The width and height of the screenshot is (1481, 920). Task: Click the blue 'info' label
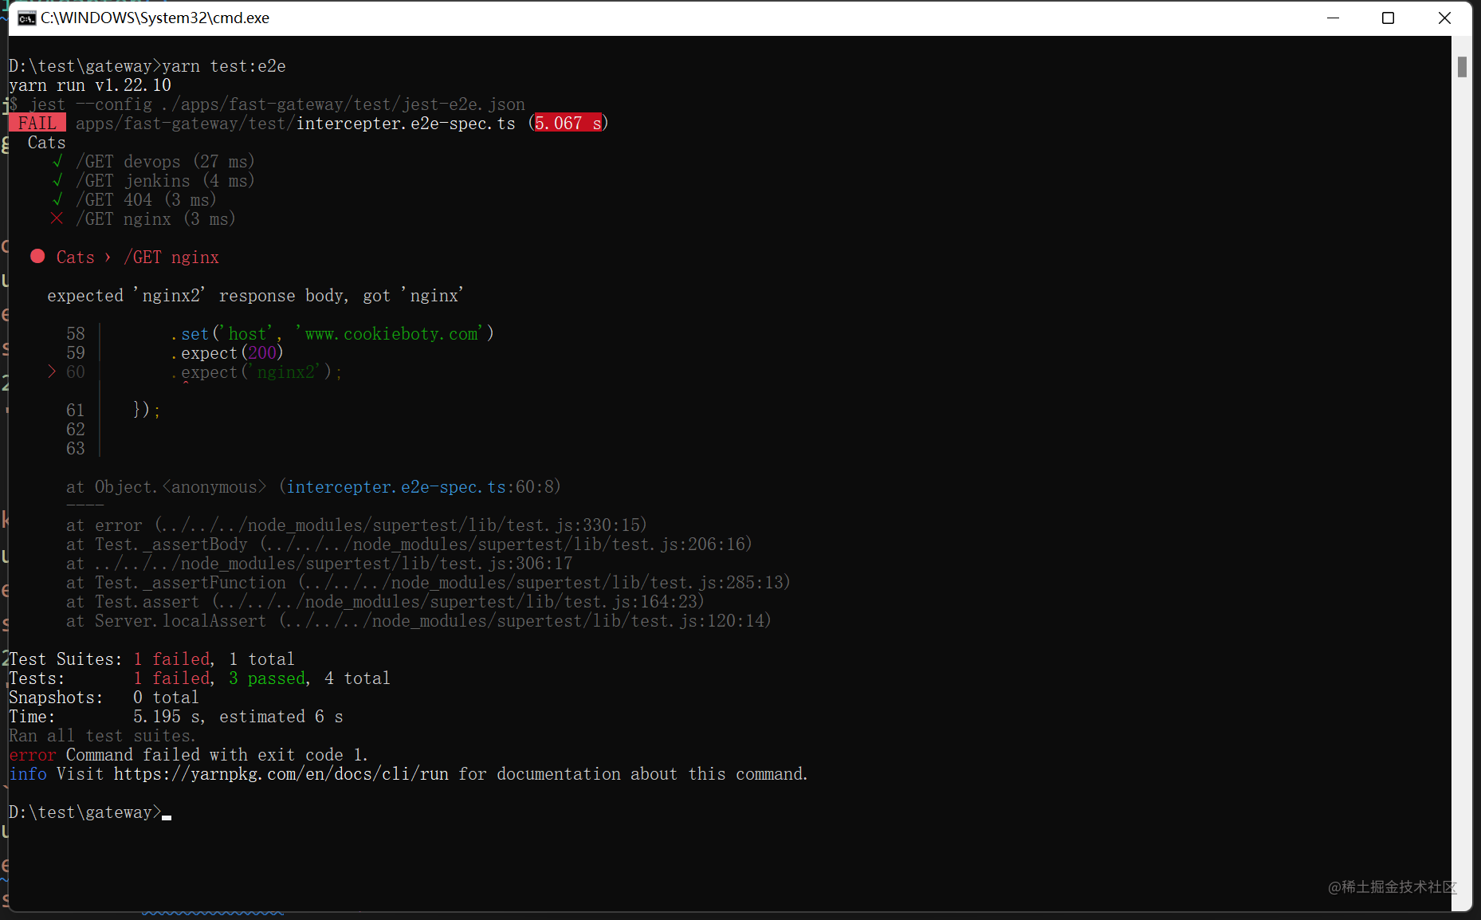click(x=28, y=773)
